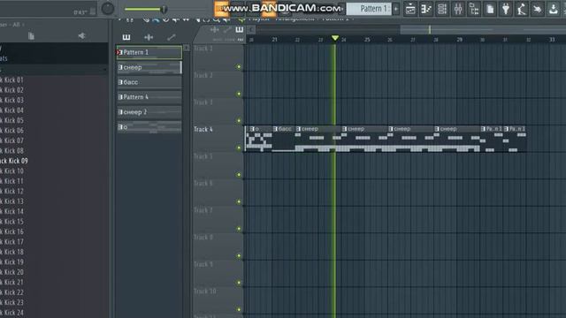Click the browser files icon

point(31,35)
